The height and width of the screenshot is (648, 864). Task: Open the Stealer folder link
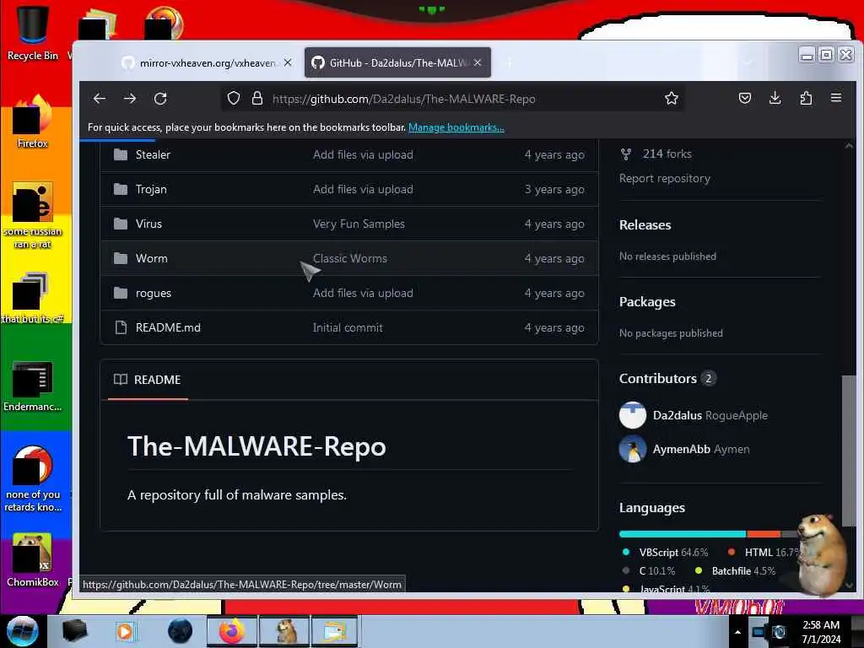coord(153,155)
